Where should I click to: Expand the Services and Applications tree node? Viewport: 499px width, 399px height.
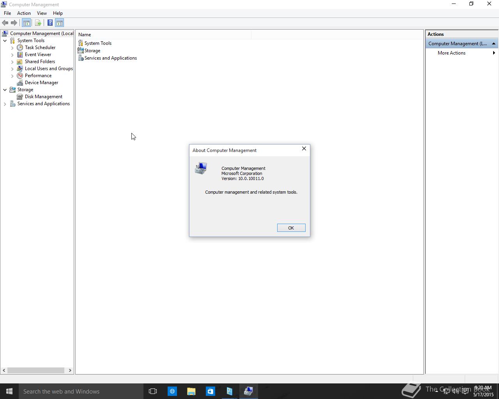(x=5, y=104)
